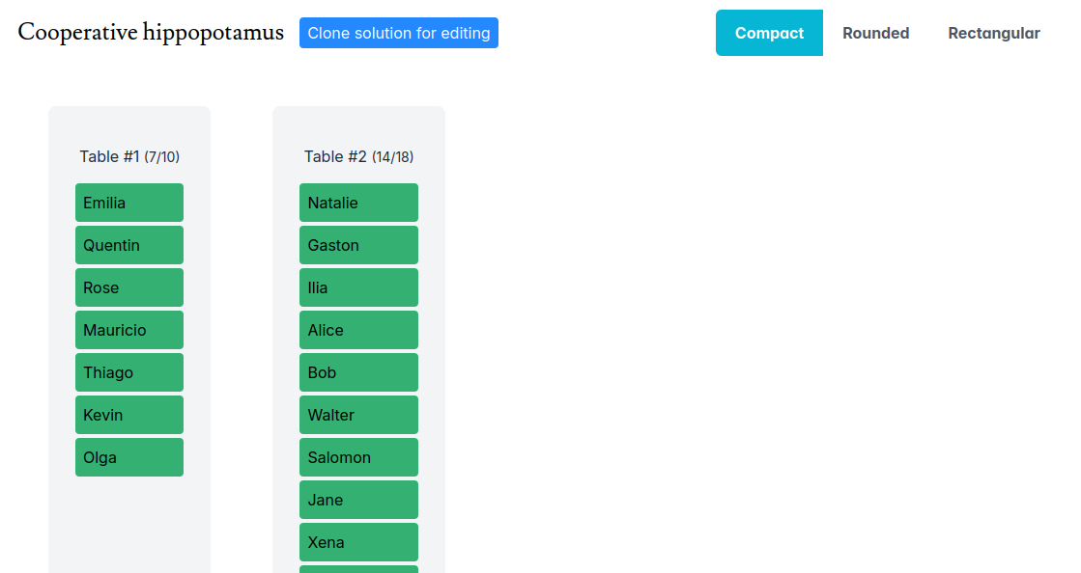Select Bob at Table #2
The height and width of the screenshot is (573, 1081).
358,372
